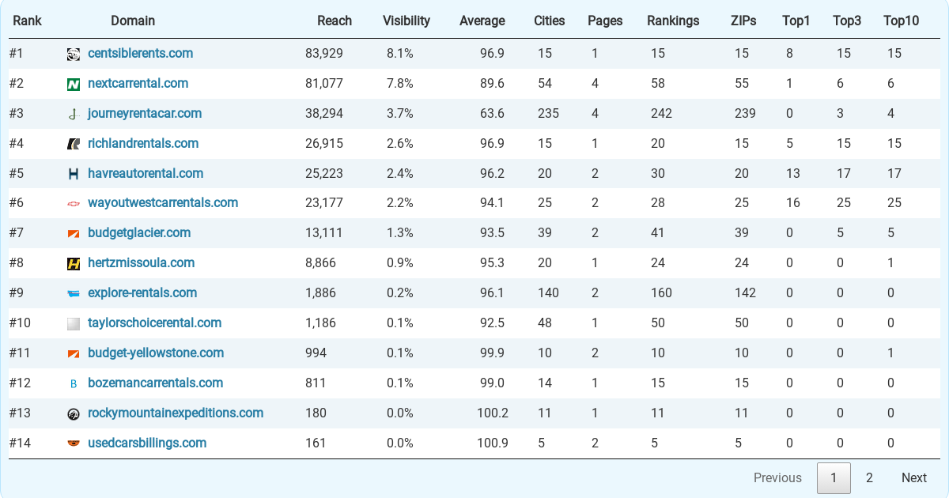The image size is (949, 498).
Task: Click the richlandrentals.com favicon
Action: click(74, 144)
